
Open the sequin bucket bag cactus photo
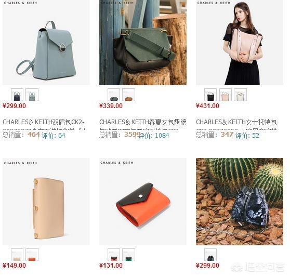click(240, 202)
